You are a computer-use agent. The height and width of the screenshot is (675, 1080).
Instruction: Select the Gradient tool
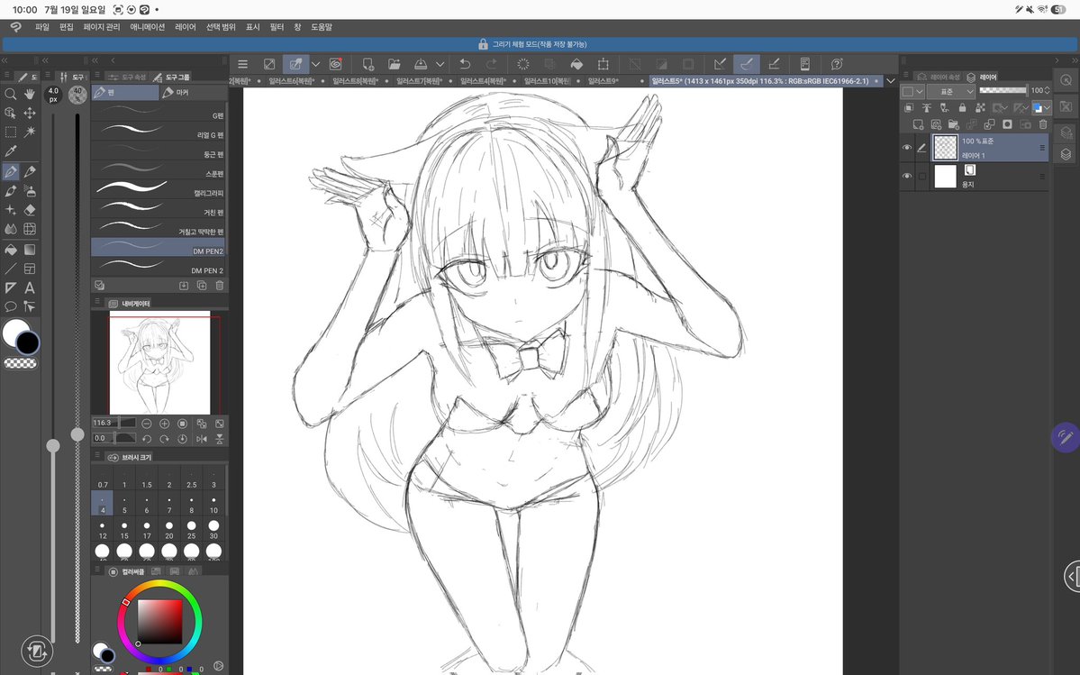pos(30,250)
